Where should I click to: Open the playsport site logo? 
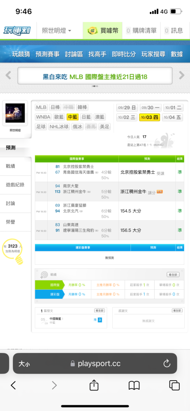(x=17, y=30)
